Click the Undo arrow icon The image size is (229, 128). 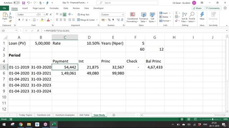pyautogui.click(x=29, y=3)
